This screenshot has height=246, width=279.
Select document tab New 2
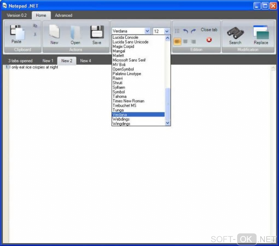click(67, 61)
